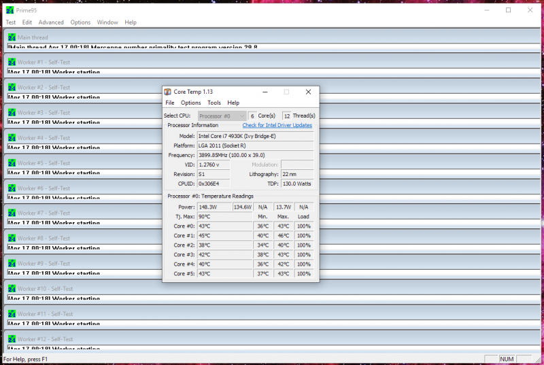Click the Worker #5 Self-Test icon
This screenshot has height=365, width=544.
pos(12,163)
